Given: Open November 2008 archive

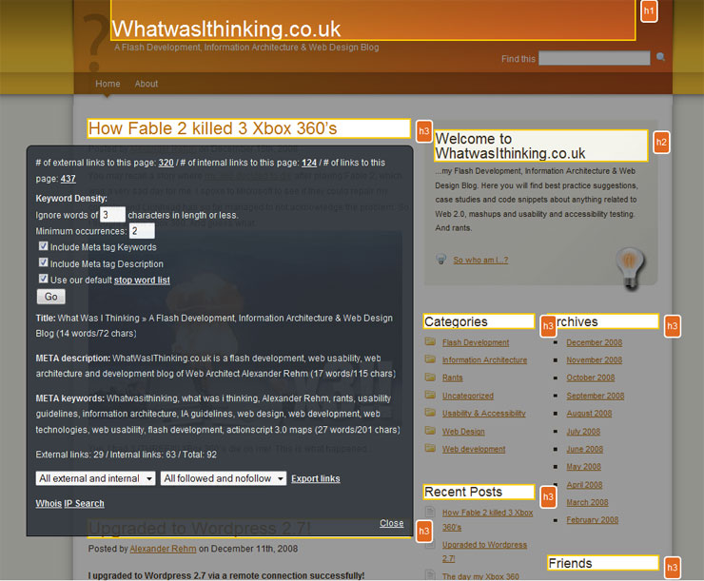Looking at the screenshot, I should tap(595, 359).
